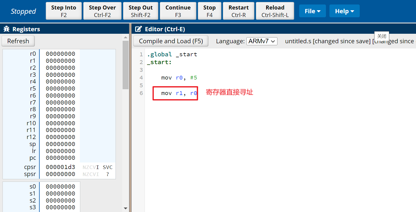Stop the simulation using Stop F4

coord(209,11)
